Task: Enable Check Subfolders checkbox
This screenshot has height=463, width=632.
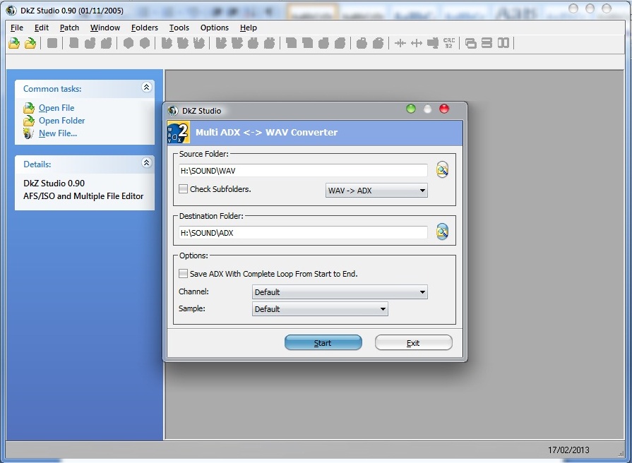Action: pyautogui.click(x=184, y=189)
